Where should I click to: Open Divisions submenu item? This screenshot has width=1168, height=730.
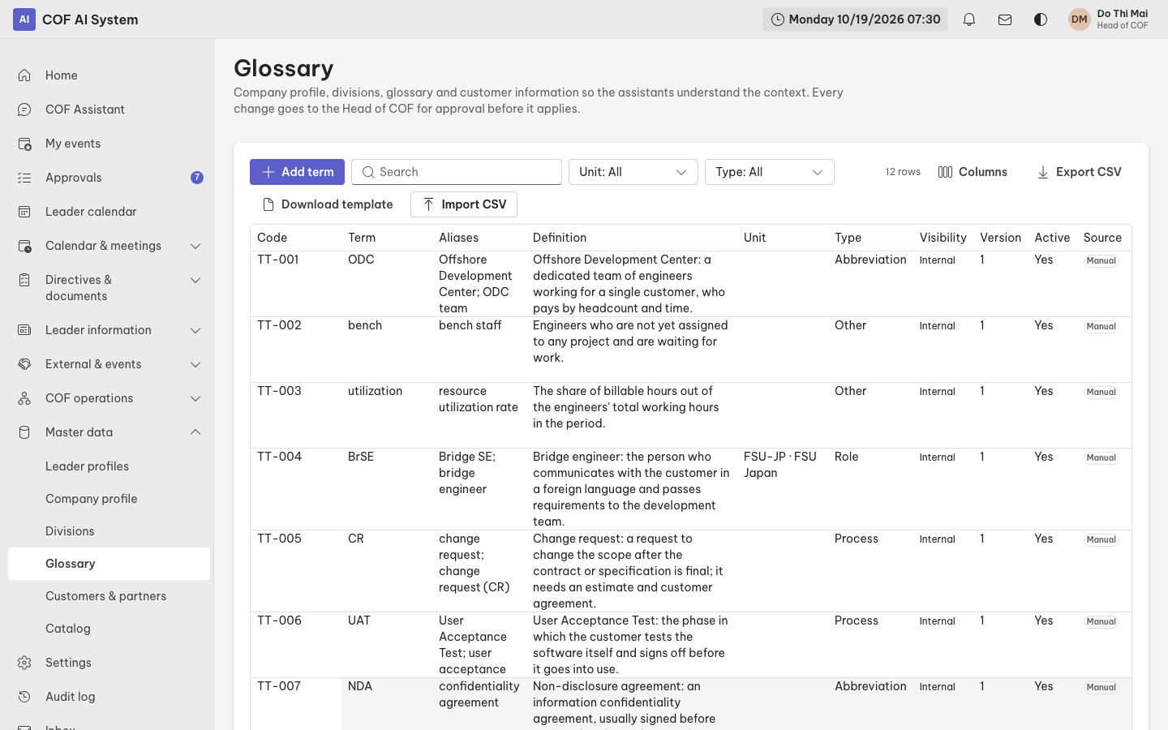109,531
